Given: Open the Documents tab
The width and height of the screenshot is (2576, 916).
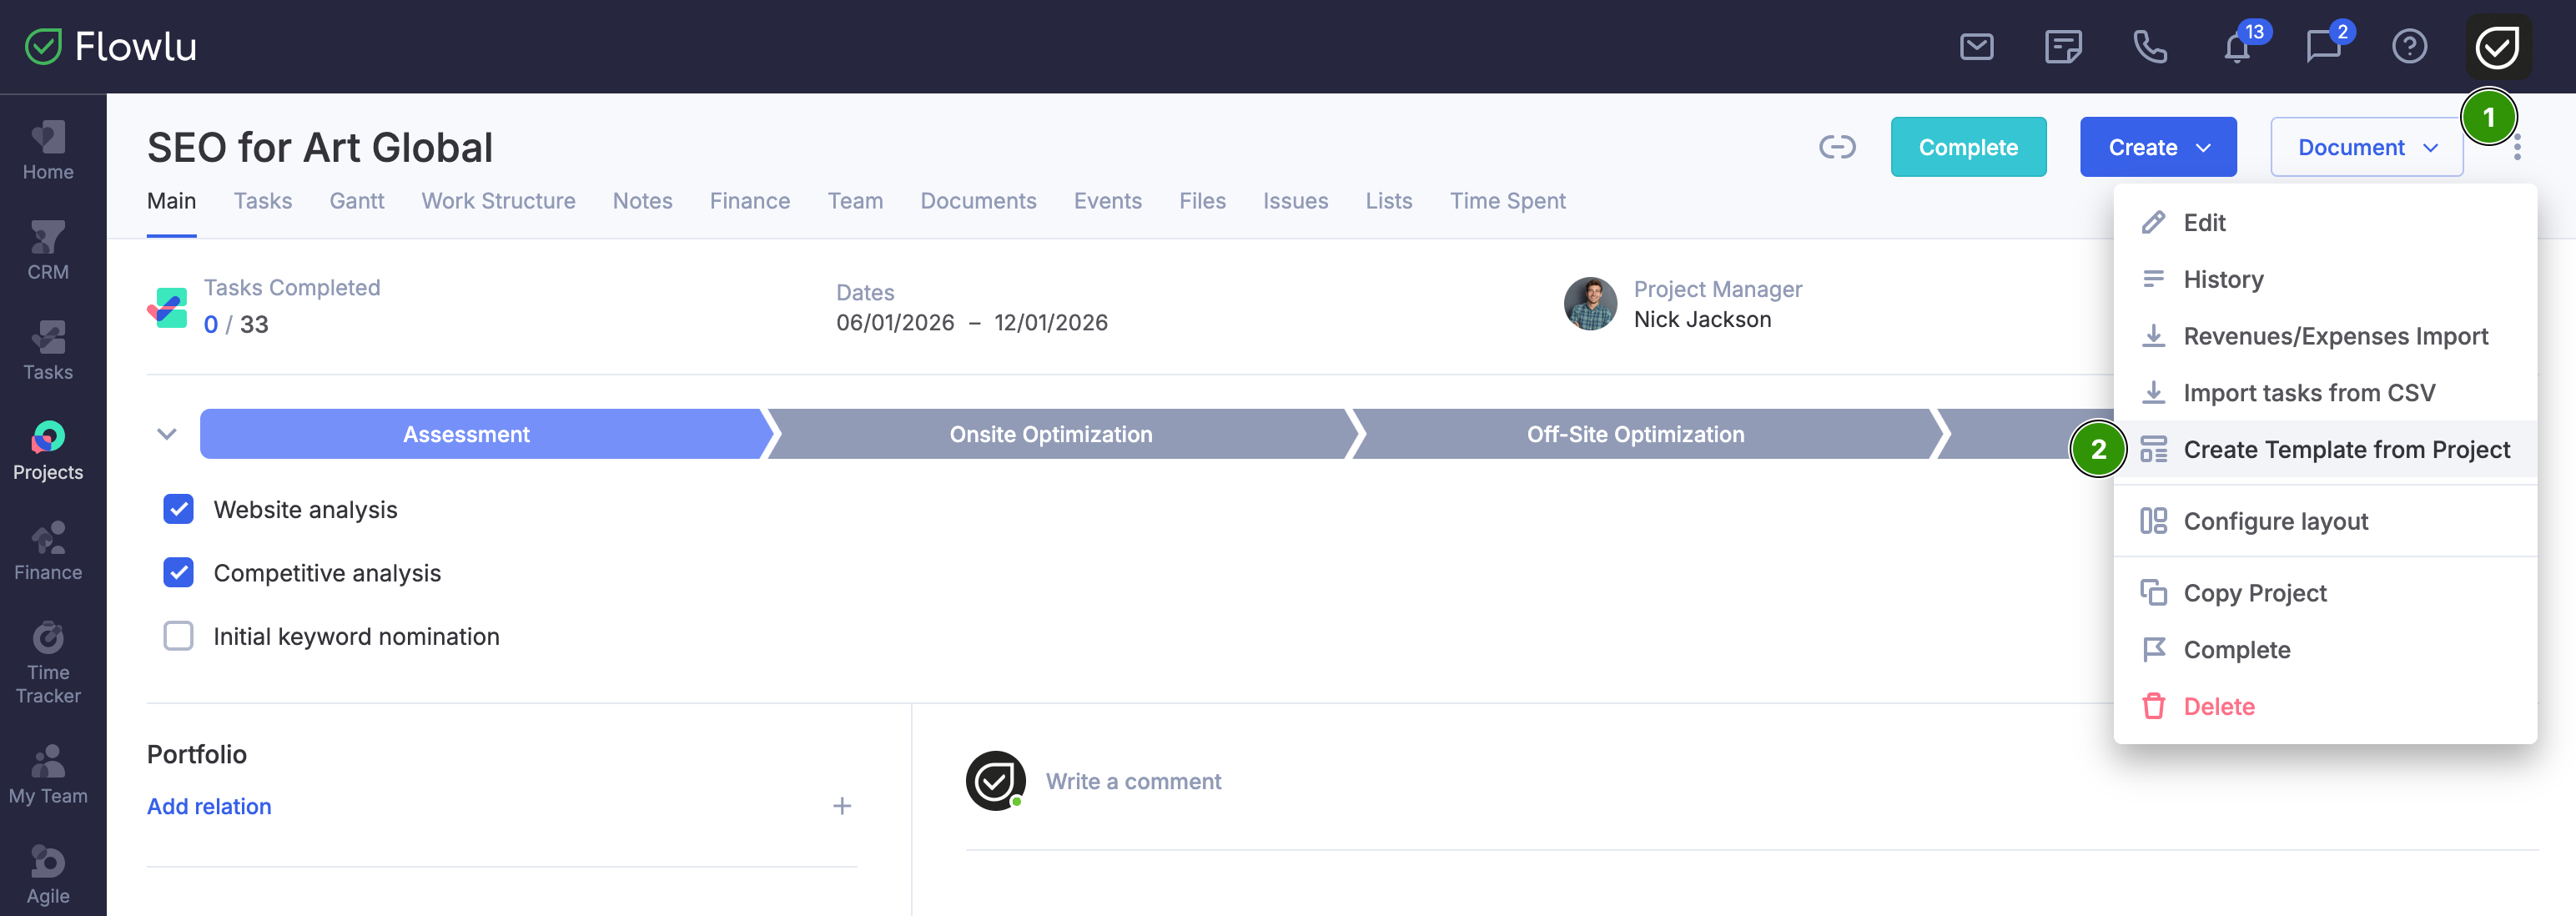Looking at the screenshot, I should [977, 201].
